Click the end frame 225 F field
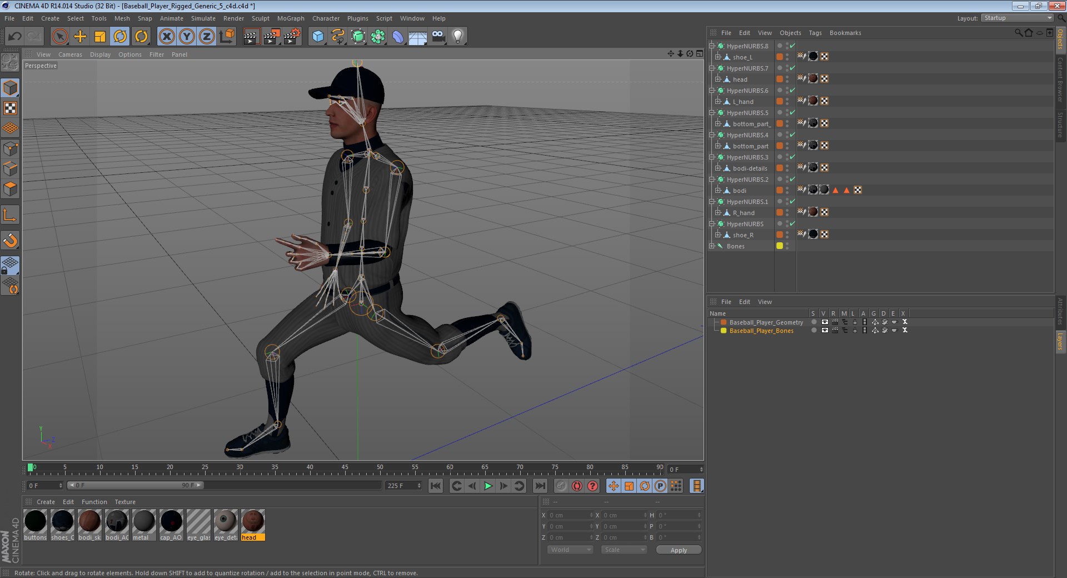Screen dimensions: 1067x578 point(403,485)
